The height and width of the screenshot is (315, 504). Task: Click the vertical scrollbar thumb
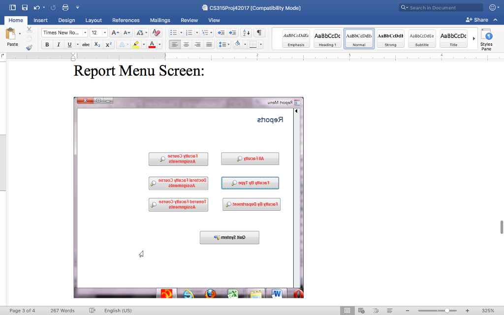[502, 227]
